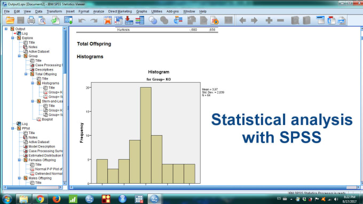Click the Promote left-arrow toolbar icon
The height and width of the screenshot is (204, 363).
point(242,20)
